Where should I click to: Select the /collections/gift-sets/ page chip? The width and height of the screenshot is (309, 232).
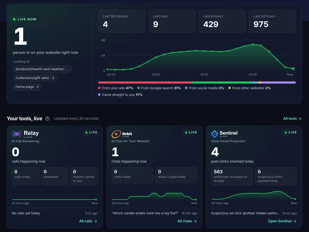pos(35,78)
